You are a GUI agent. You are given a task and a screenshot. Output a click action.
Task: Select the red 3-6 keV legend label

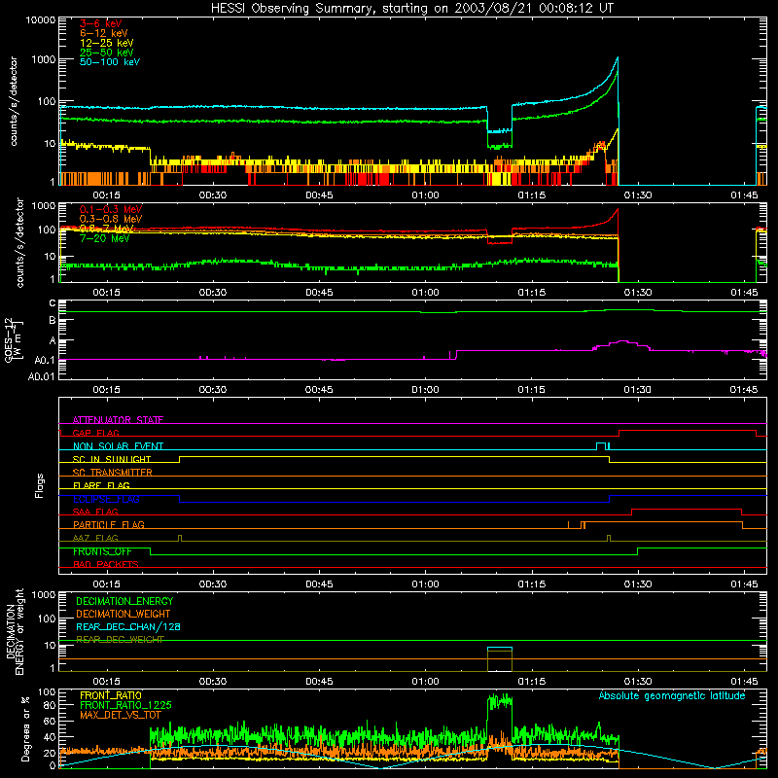tap(100, 23)
